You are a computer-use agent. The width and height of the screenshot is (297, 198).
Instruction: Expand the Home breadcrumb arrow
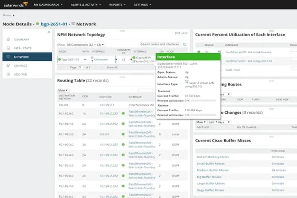[x=14, y=15]
